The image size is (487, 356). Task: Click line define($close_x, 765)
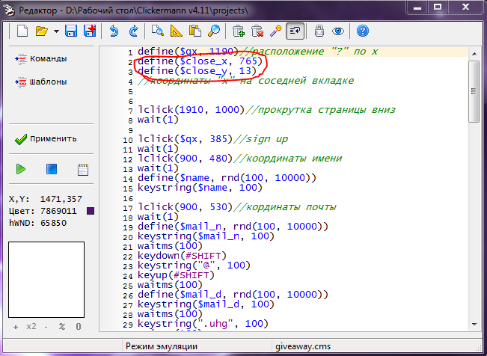point(200,61)
